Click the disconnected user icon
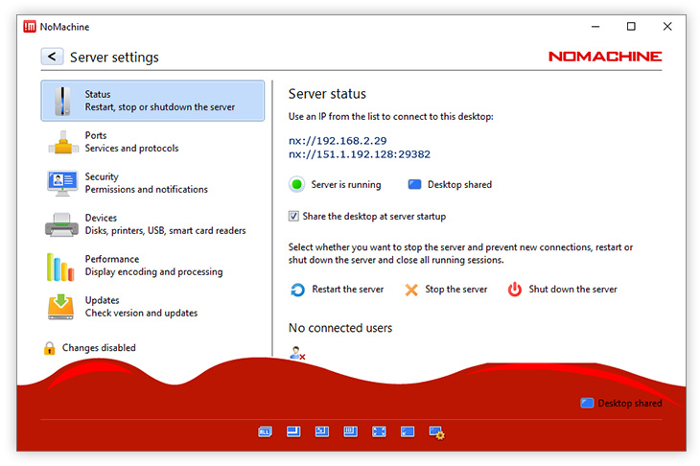 pyautogui.click(x=297, y=353)
